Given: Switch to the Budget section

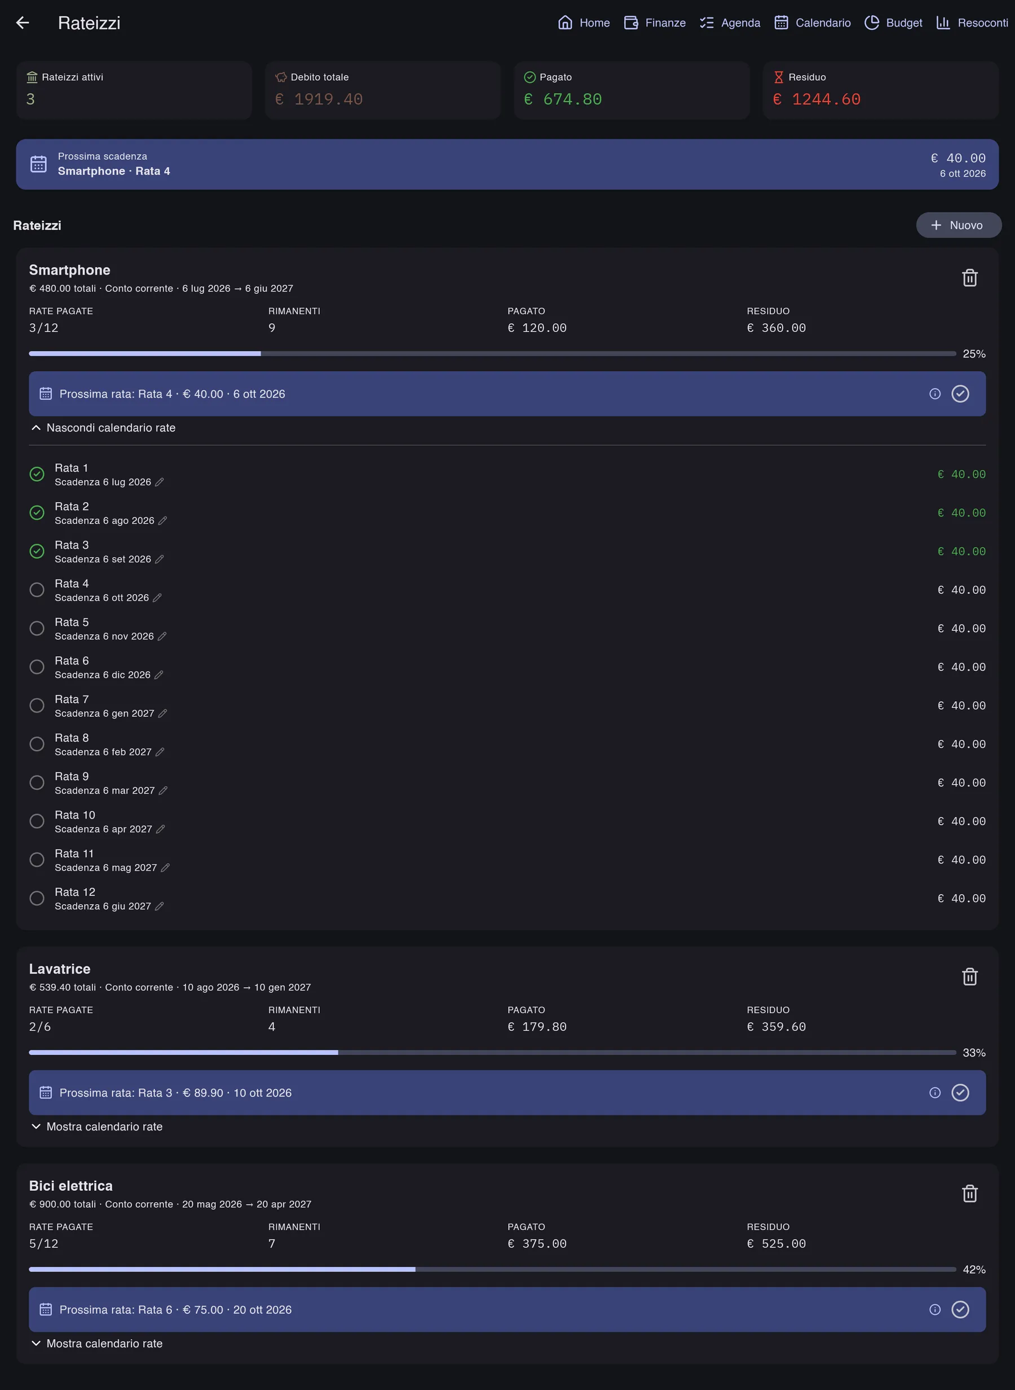Looking at the screenshot, I should pyautogui.click(x=893, y=23).
